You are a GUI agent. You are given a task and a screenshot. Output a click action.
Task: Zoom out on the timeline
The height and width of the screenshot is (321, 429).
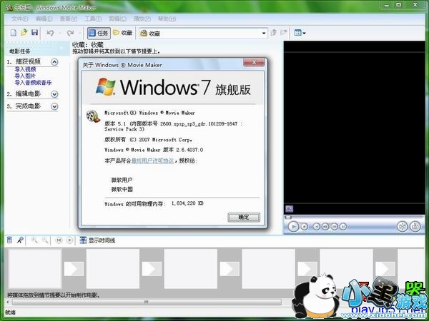[45, 240]
